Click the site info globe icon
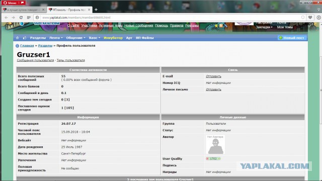The height and width of the screenshot is (181, 322). 37,18
